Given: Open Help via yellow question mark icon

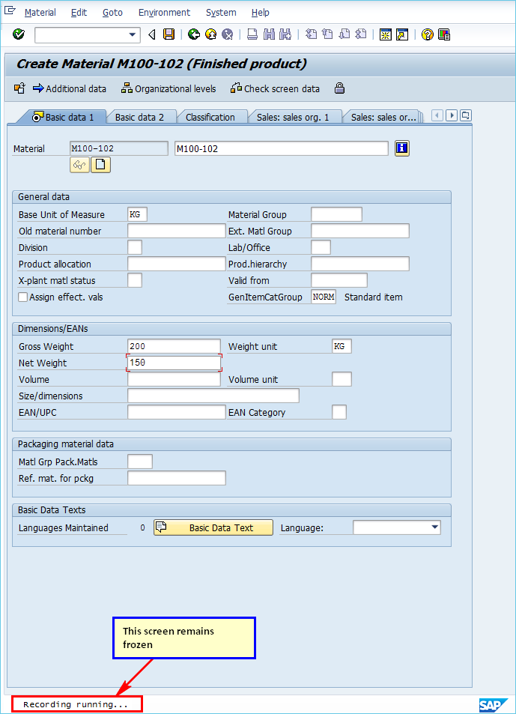Looking at the screenshot, I should pyautogui.click(x=427, y=34).
